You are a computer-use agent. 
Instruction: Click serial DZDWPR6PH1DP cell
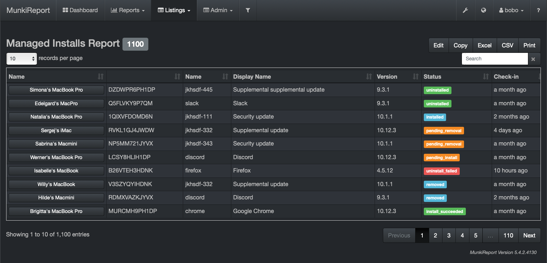click(144, 90)
